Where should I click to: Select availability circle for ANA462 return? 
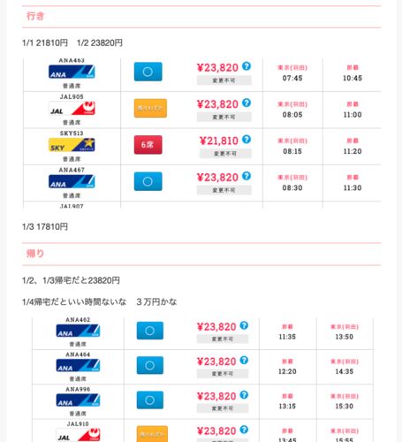coord(150,331)
